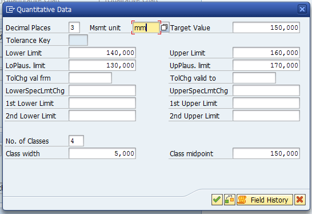Focus the 1st Upper Limit field
Image resolution: width=312 pixels, height=214 pixels.
[266, 103]
